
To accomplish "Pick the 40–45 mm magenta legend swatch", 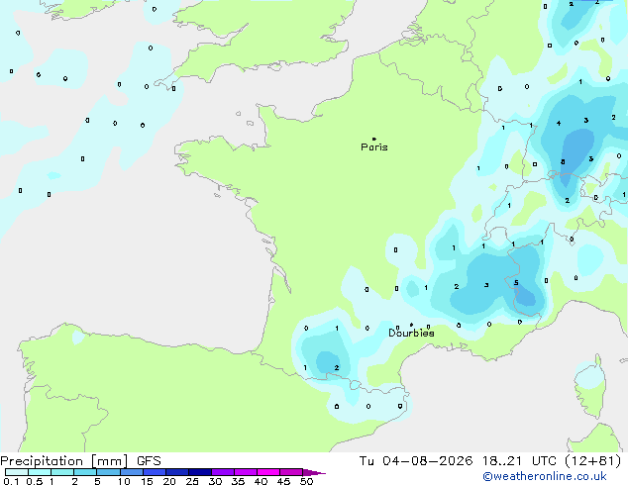I will [x=268, y=472].
